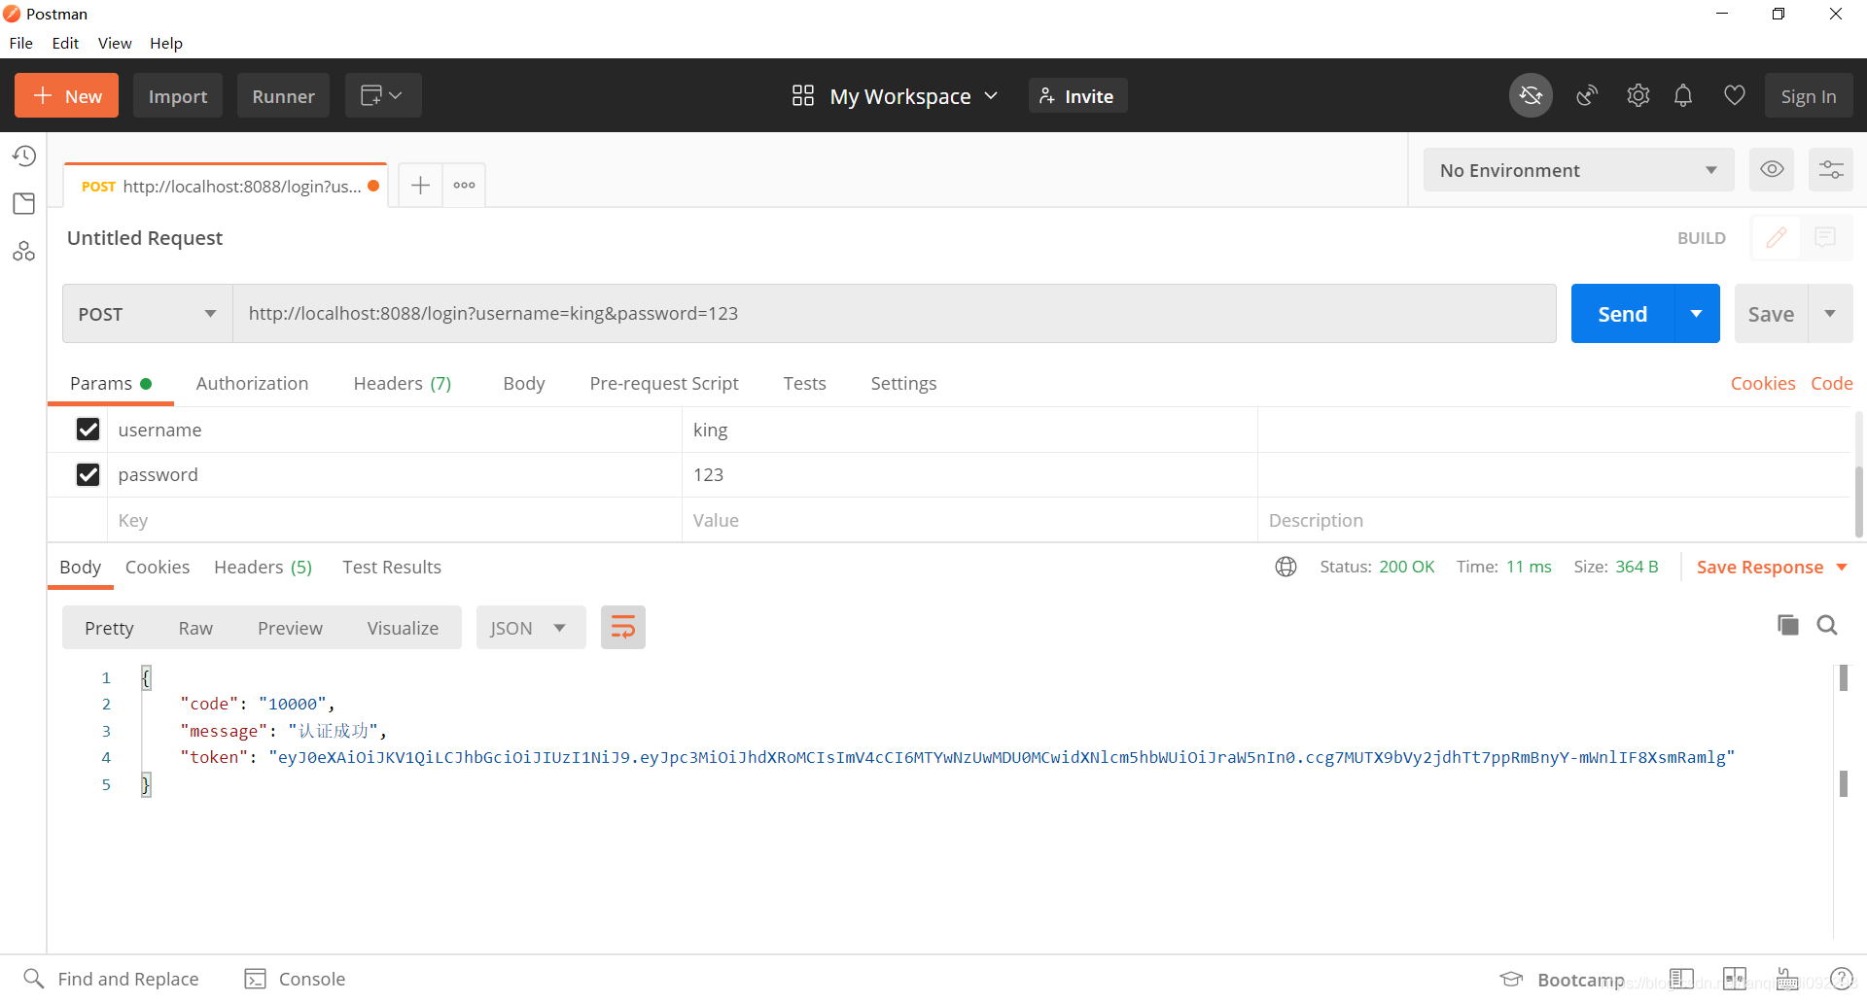Open the History sidebar icon
Viewport: 1867px width, 1001px height.
point(24,156)
